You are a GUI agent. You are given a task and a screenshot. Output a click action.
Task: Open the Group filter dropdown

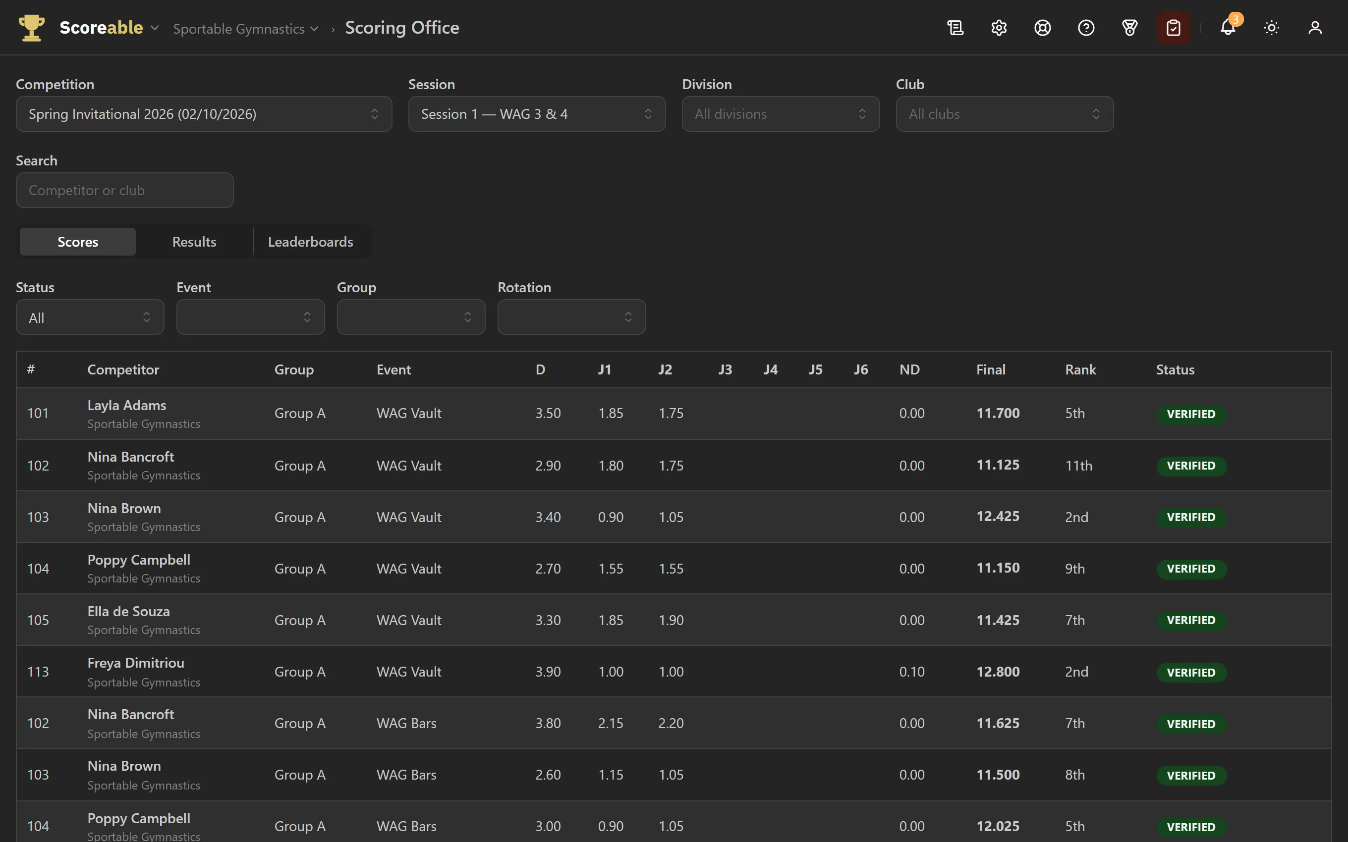410,317
